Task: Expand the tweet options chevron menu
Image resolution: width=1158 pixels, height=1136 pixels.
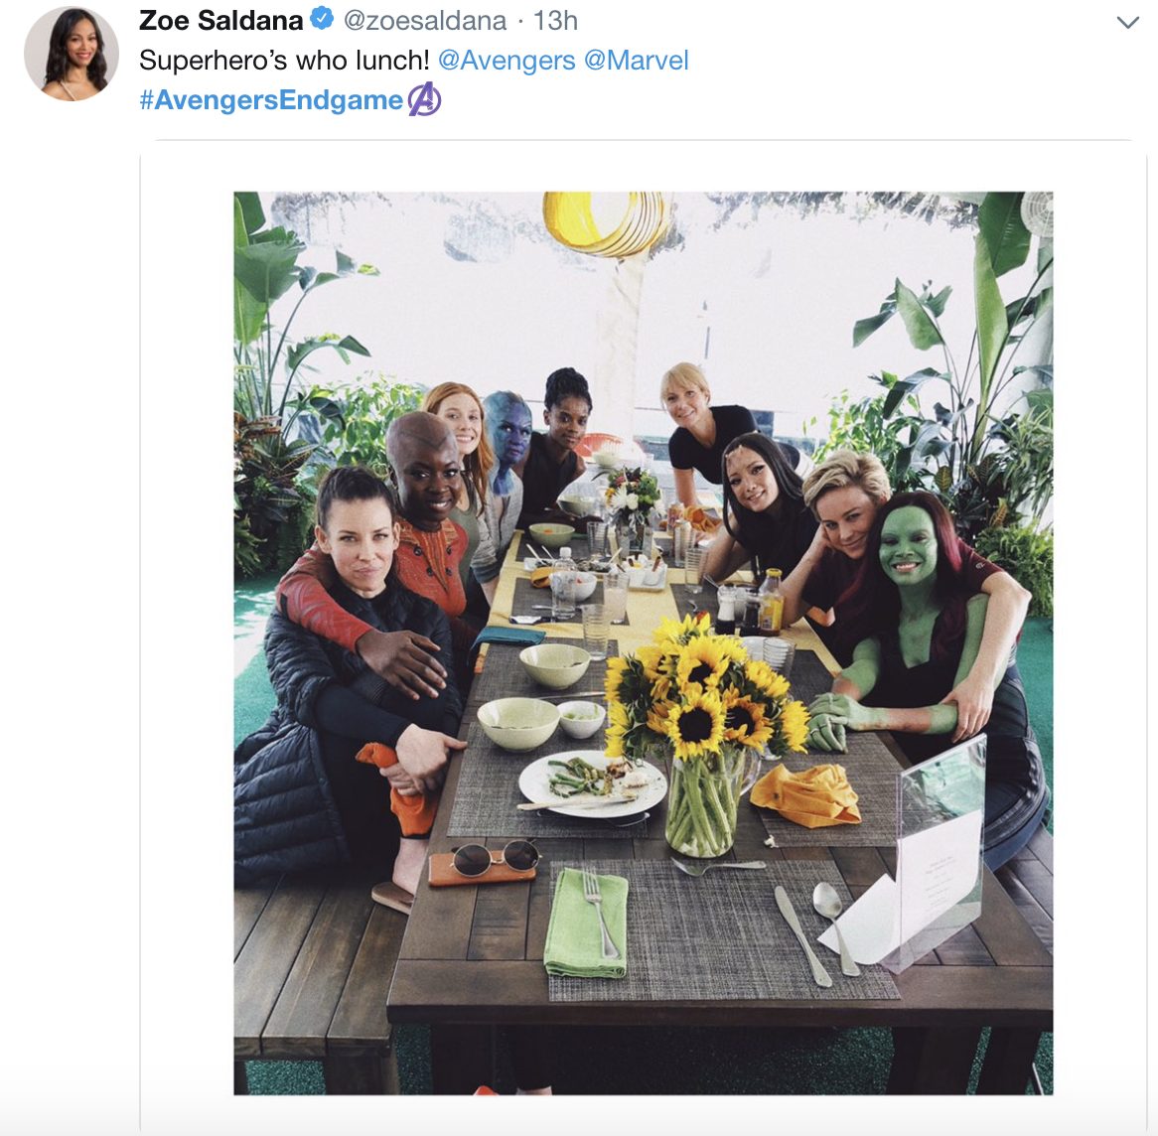Action: pyautogui.click(x=1127, y=22)
